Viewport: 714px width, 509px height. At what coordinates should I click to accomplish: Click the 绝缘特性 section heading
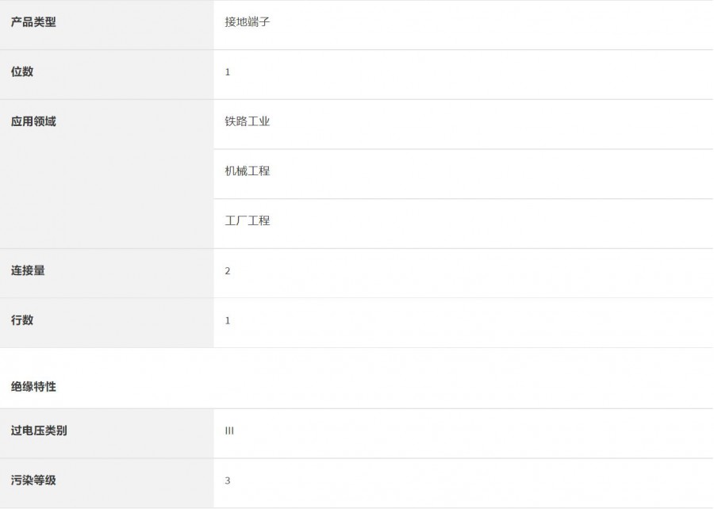tap(33, 387)
